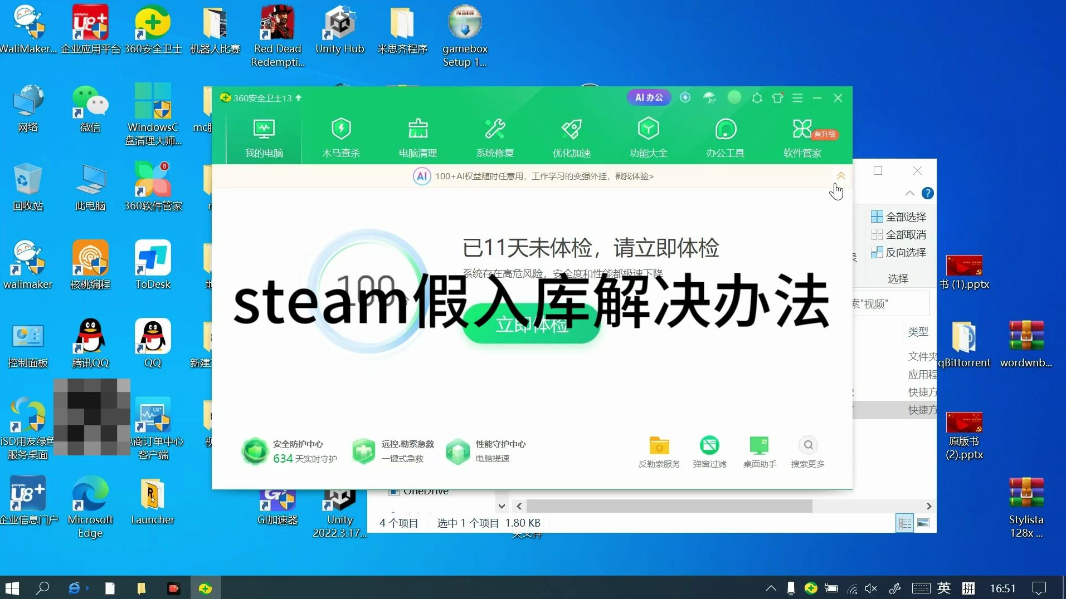Select the Microsoft Edge desktop icon
Image resolution: width=1066 pixels, height=599 pixels.
[90, 507]
